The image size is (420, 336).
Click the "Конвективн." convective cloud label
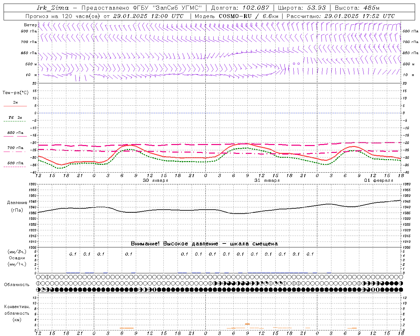tap(17, 307)
